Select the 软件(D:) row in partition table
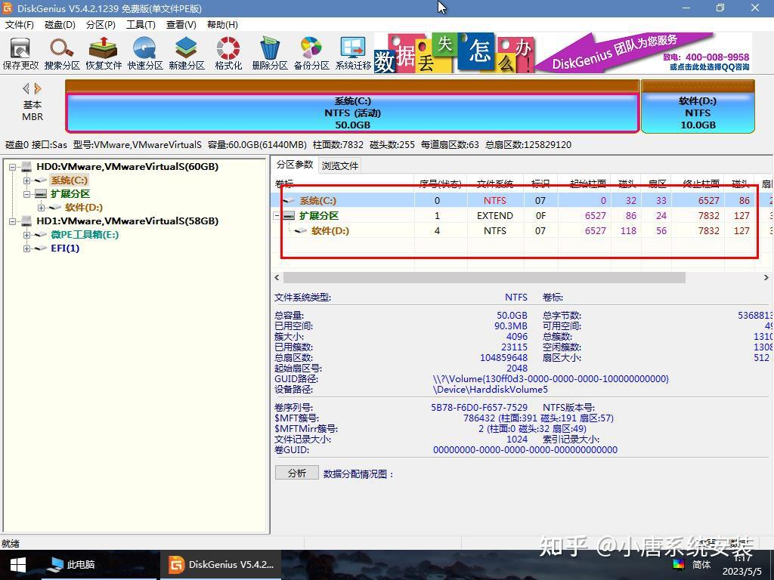This screenshot has height=580, width=774. [x=522, y=230]
